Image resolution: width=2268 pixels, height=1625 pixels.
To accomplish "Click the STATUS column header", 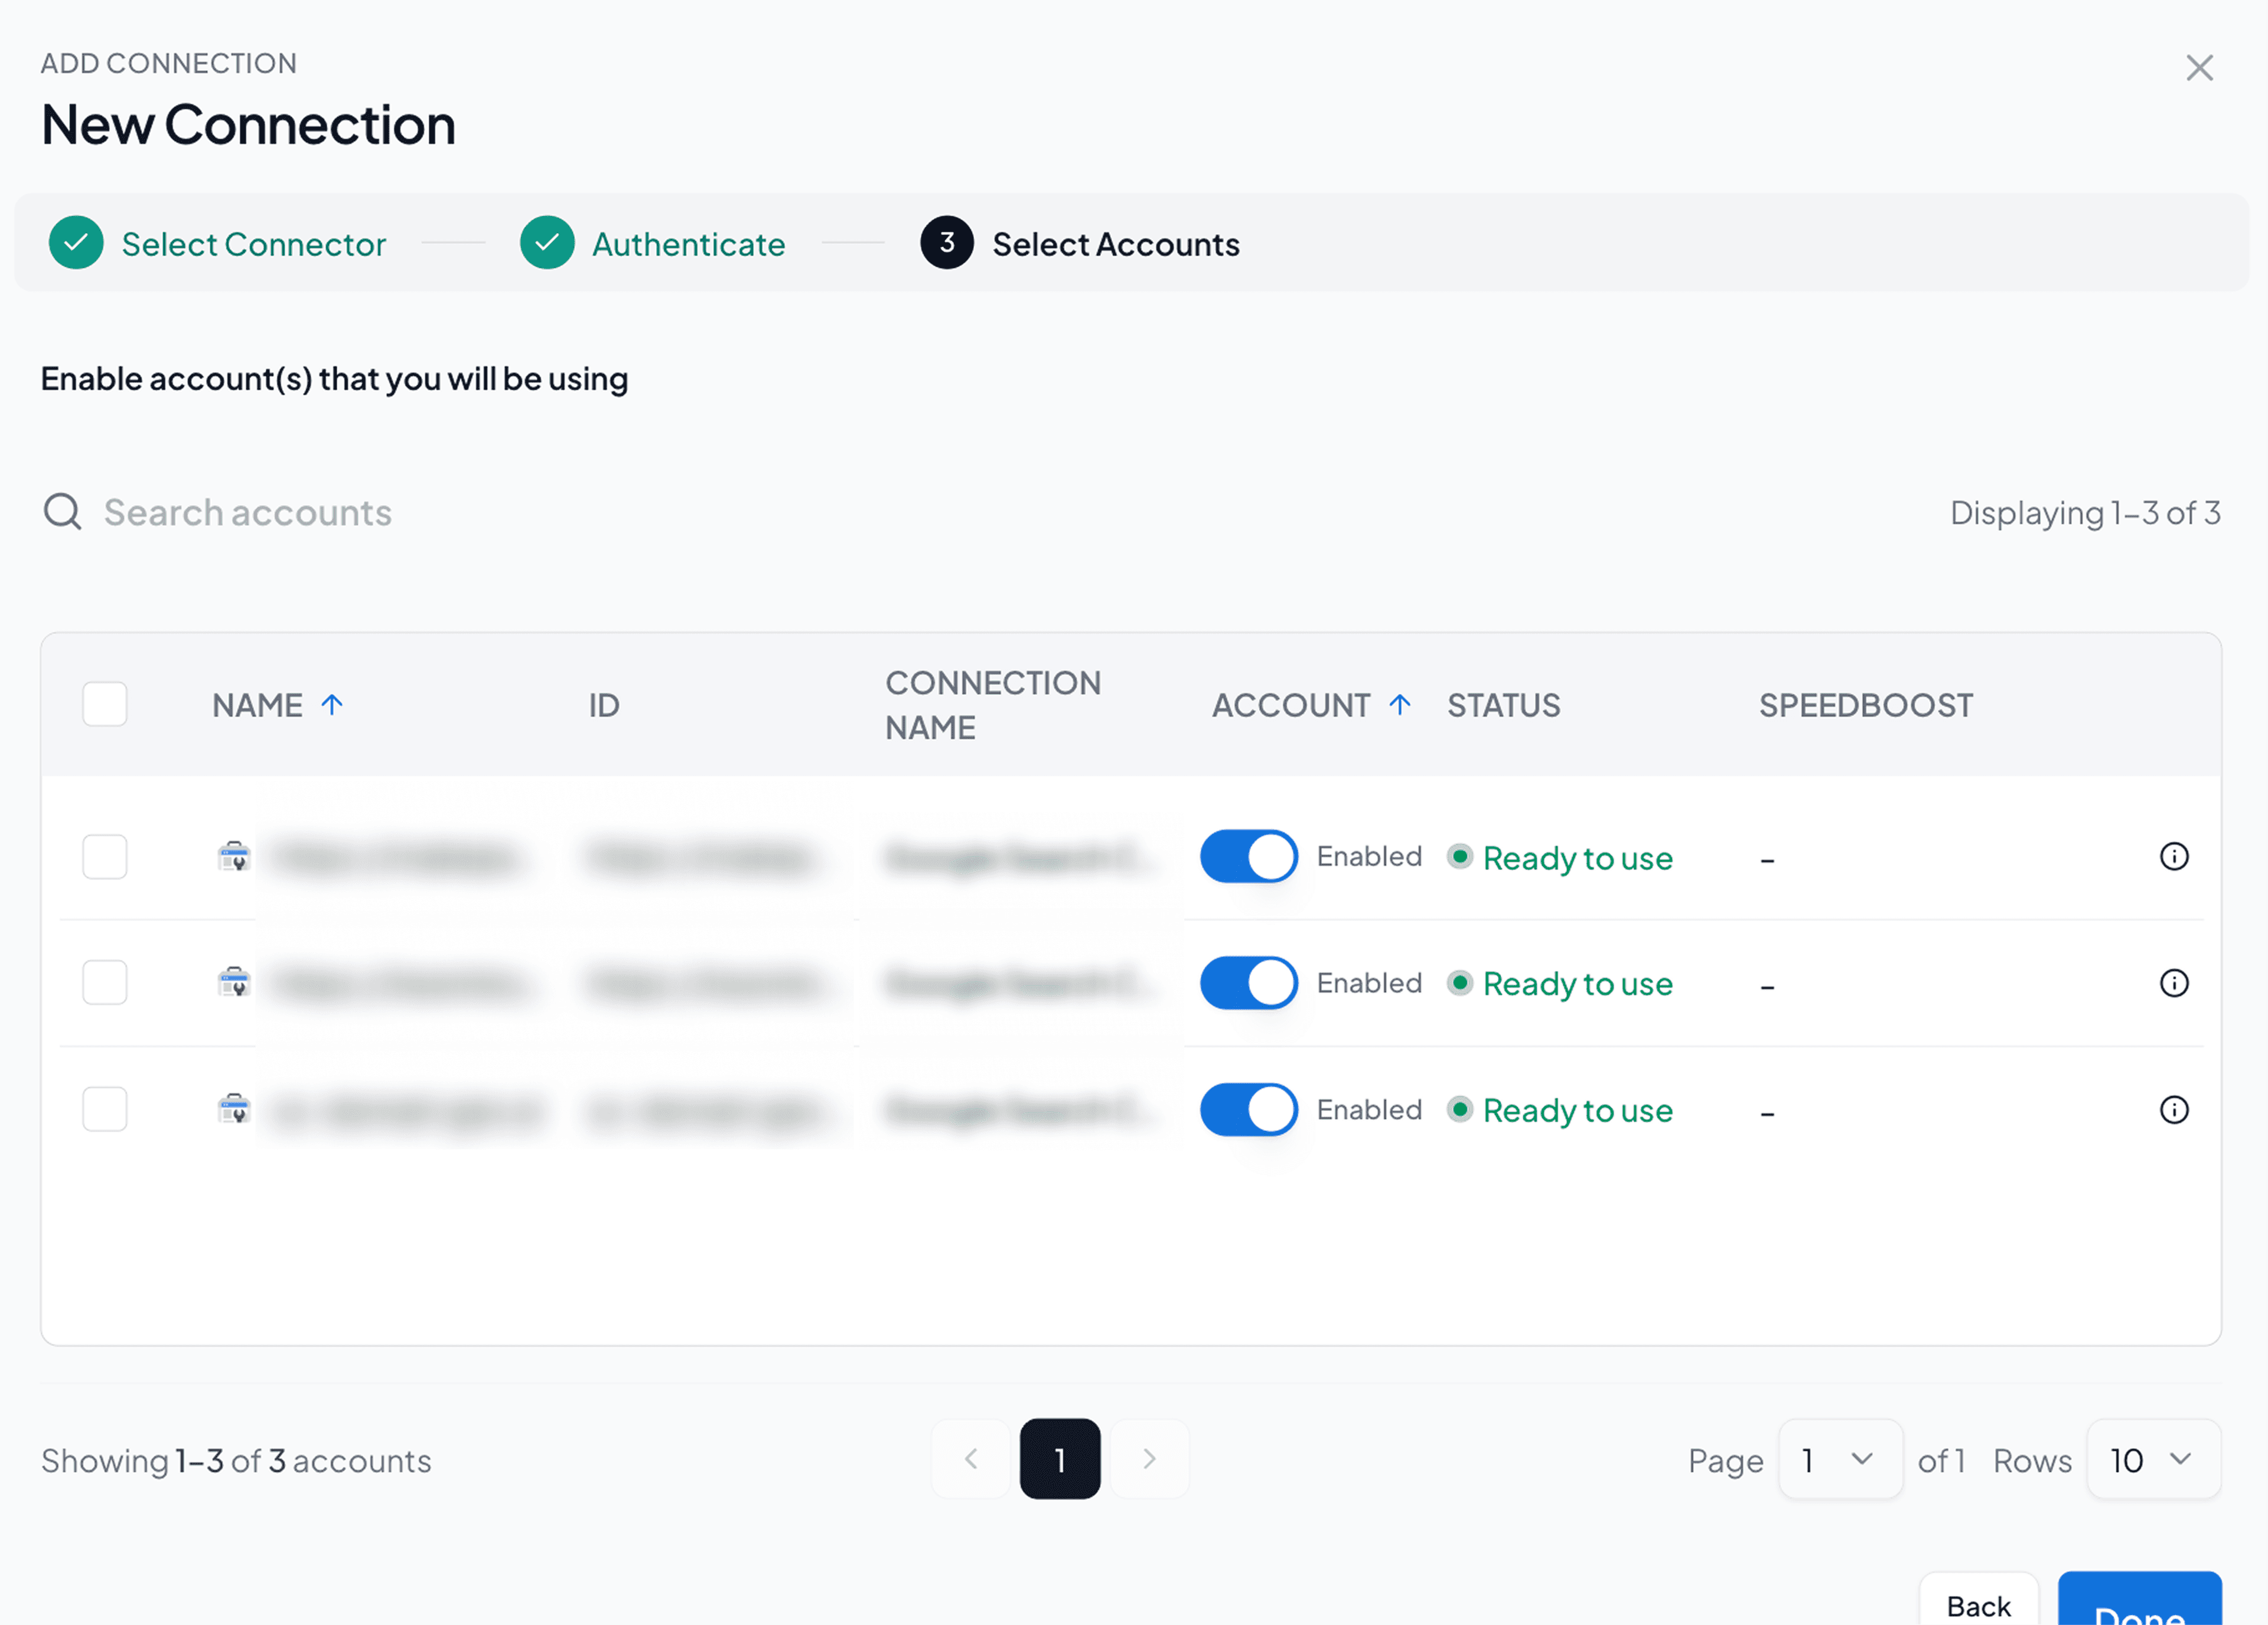I will [1504, 705].
